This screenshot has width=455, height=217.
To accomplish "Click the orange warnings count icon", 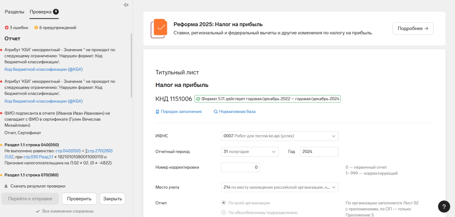I will click(x=36, y=28).
